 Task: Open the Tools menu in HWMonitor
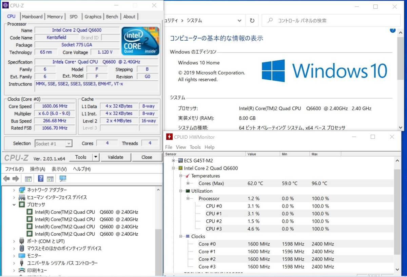click(x=195, y=147)
